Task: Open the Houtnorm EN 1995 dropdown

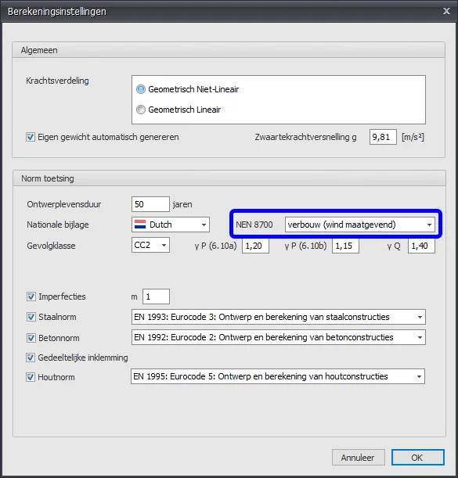Action: click(278, 376)
